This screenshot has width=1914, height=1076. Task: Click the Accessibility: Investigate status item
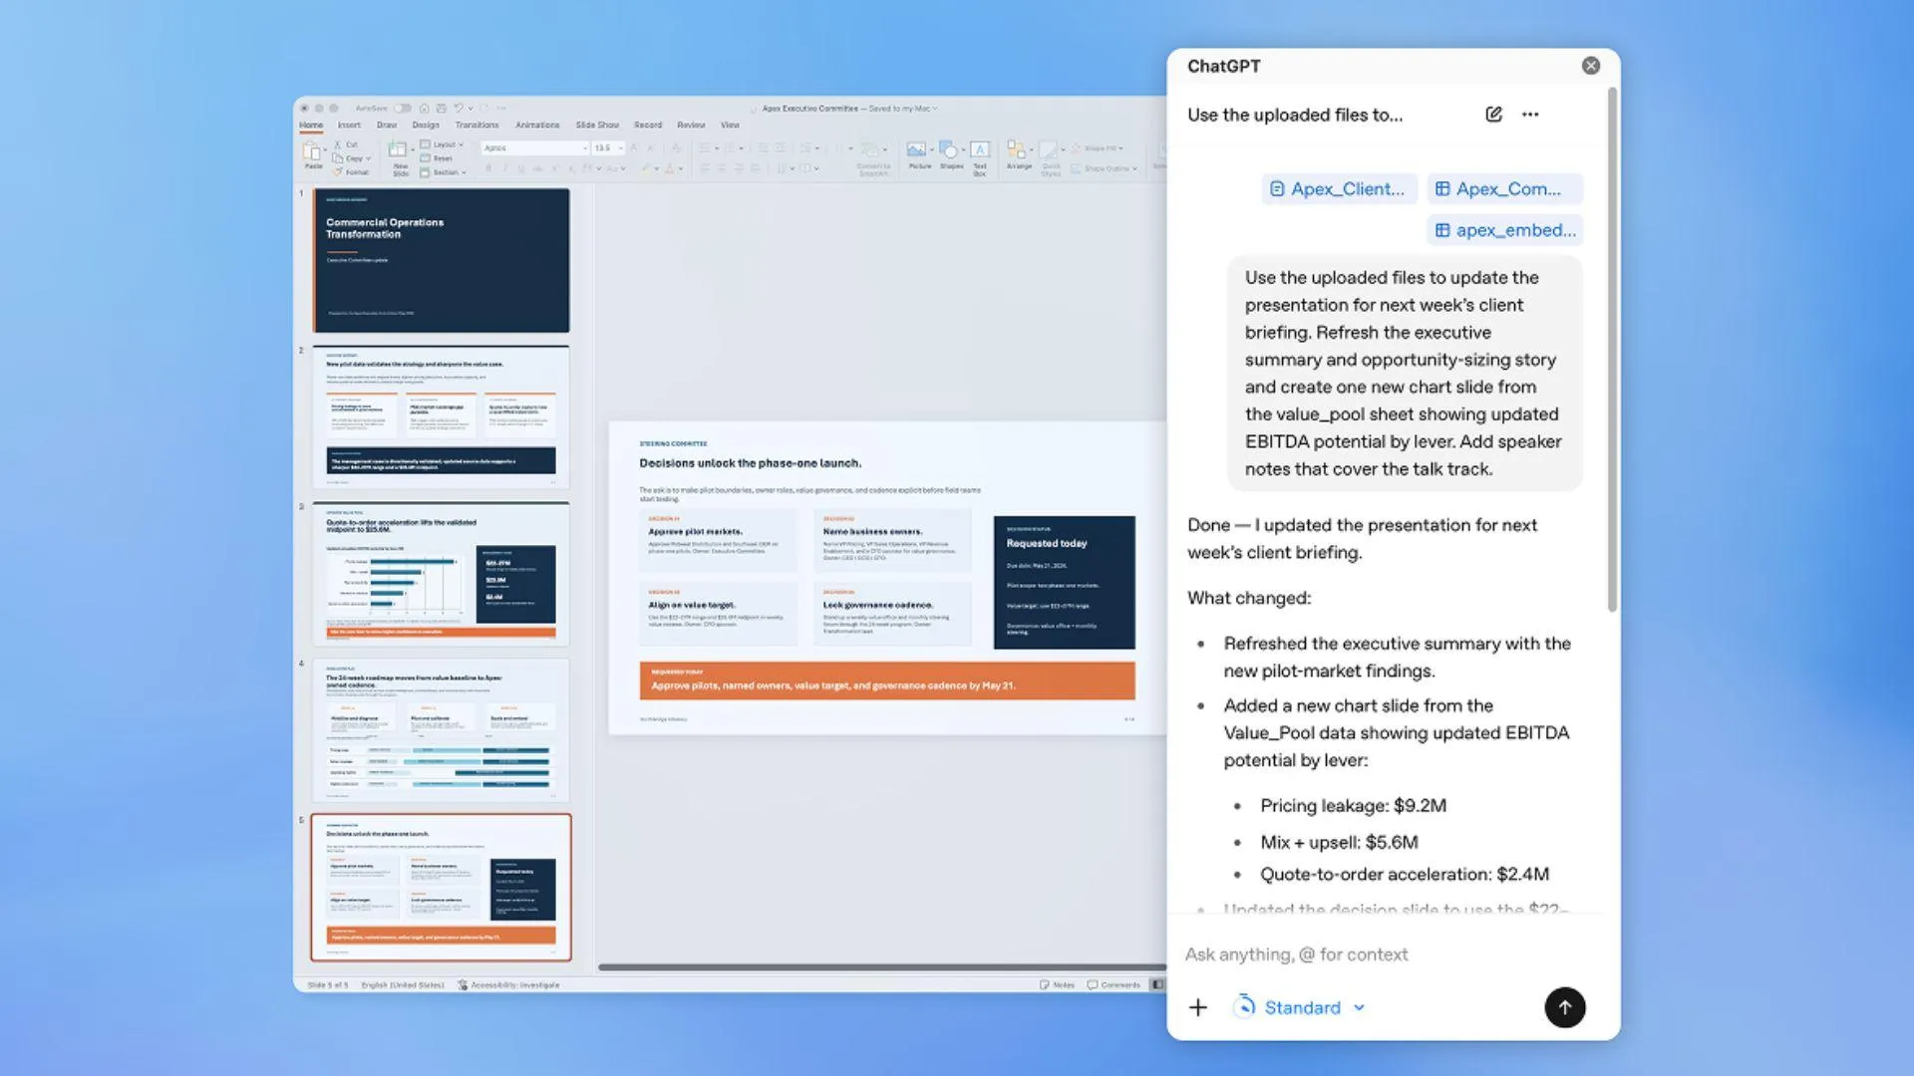(x=508, y=984)
